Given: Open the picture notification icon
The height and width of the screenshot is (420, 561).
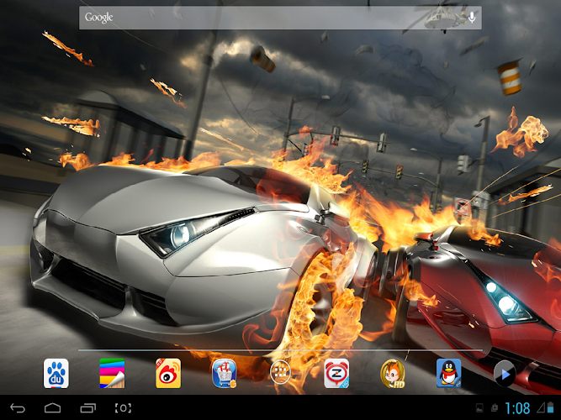Looking at the screenshot, I should point(479,408).
